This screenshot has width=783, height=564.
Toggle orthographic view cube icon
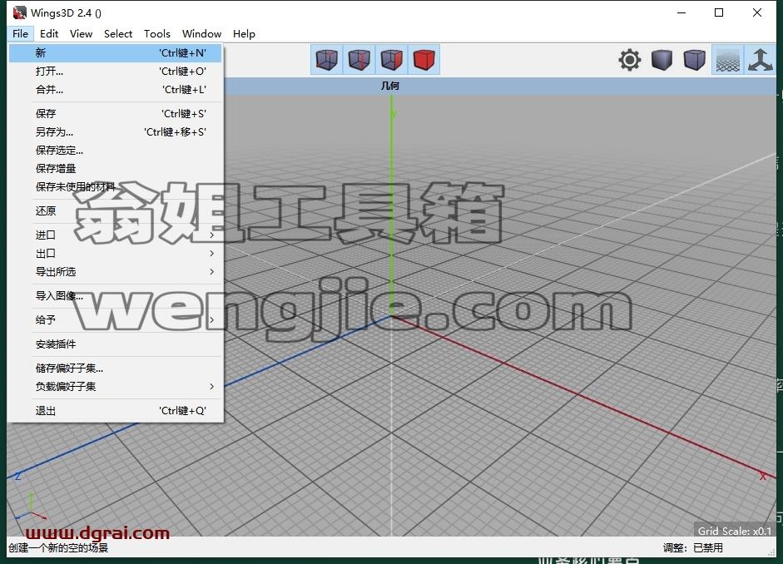[695, 60]
